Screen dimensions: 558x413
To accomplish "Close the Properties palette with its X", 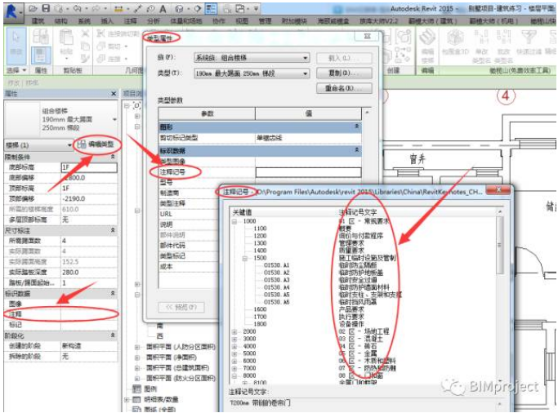I will (114, 94).
